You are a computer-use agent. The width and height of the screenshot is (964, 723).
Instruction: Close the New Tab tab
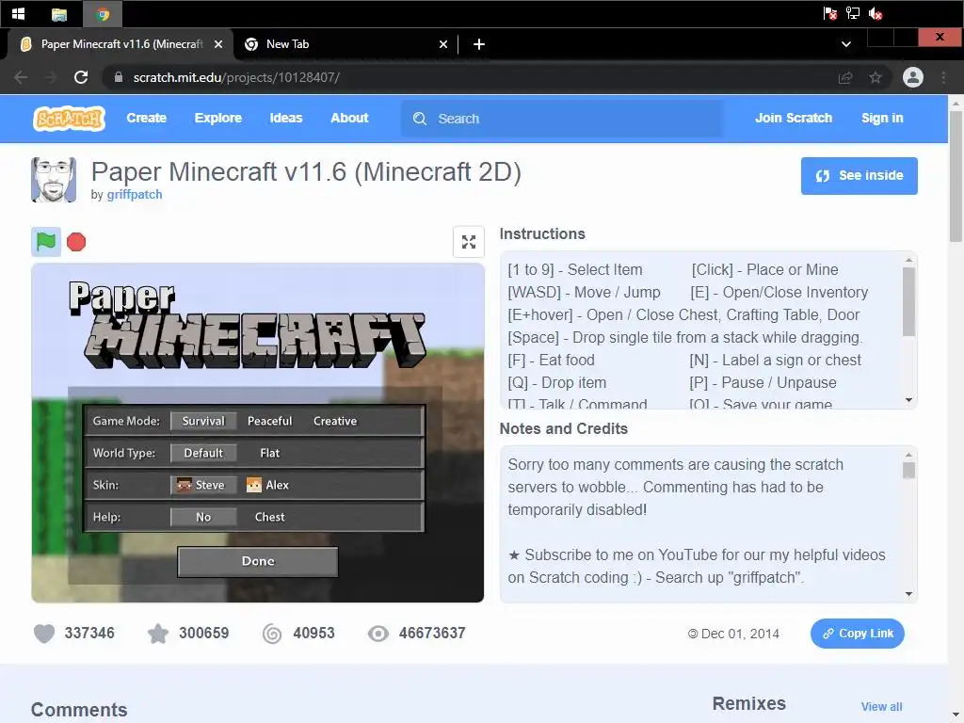click(x=443, y=44)
